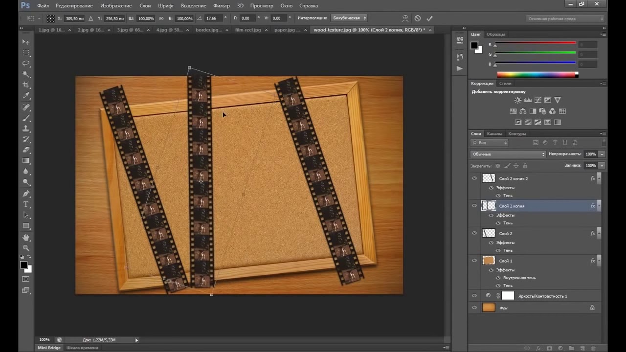This screenshot has width=626, height=352.
Task: Hide the Слой 2 layer
Action: pos(474,233)
